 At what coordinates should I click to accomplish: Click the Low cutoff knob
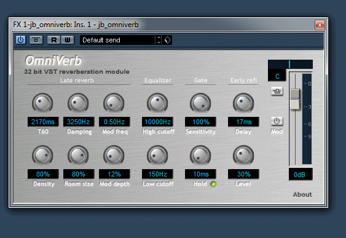pos(157,156)
